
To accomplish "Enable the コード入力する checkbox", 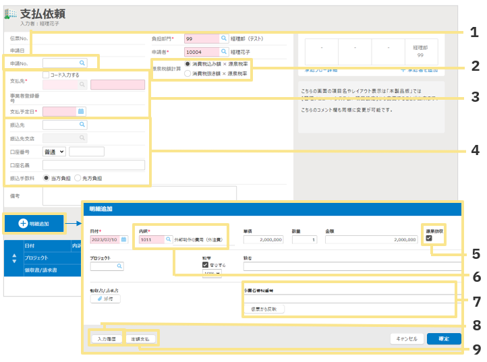I will coord(47,75).
